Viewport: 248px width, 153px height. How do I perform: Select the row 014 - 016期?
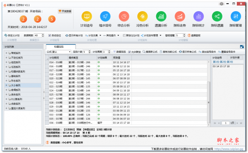click(126, 62)
